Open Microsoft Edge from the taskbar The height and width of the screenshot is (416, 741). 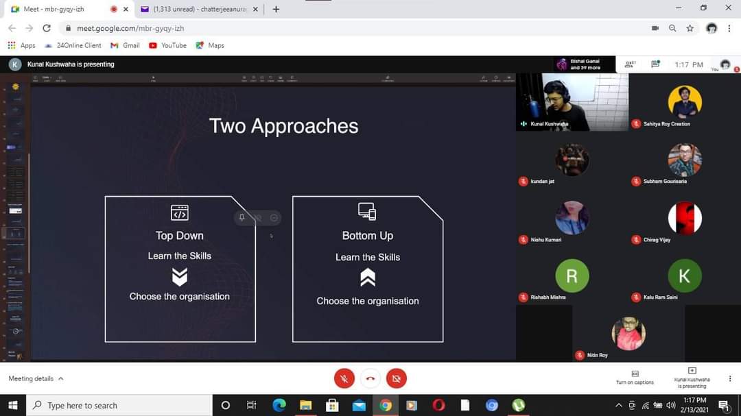pos(279,405)
